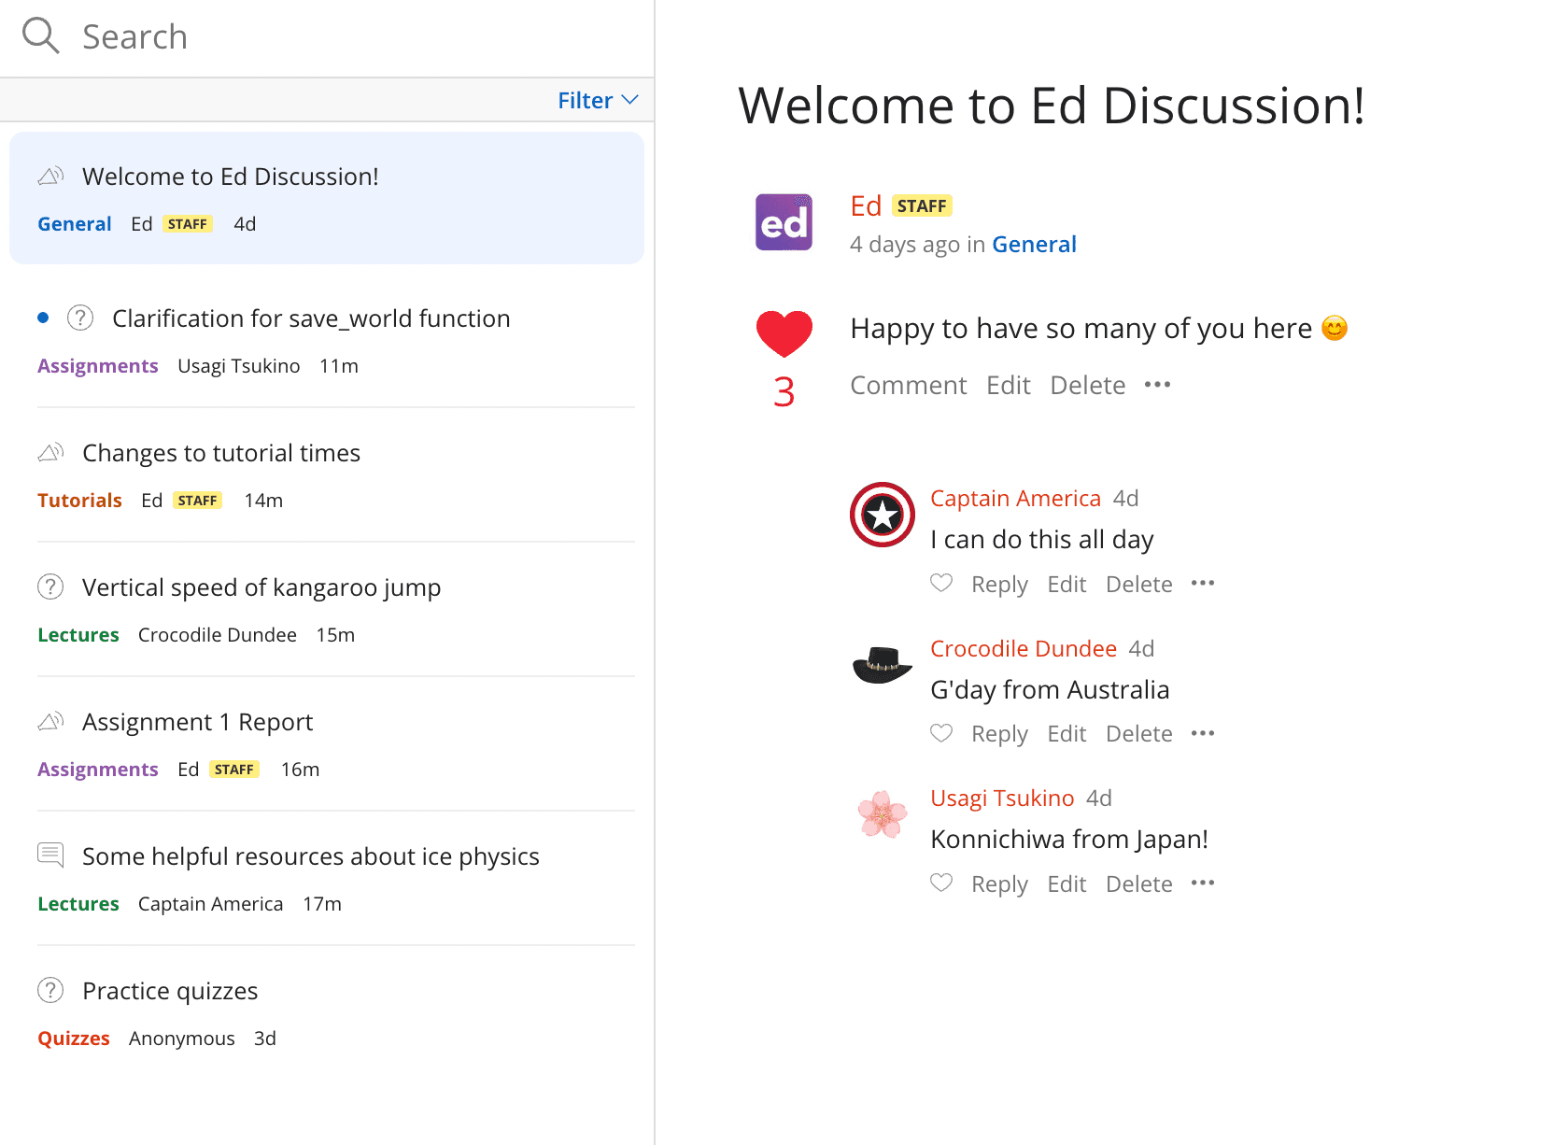This screenshot has height=1145, width=1554.
Task: Open more options for Captain America's comment
Action: [1203, 584]
